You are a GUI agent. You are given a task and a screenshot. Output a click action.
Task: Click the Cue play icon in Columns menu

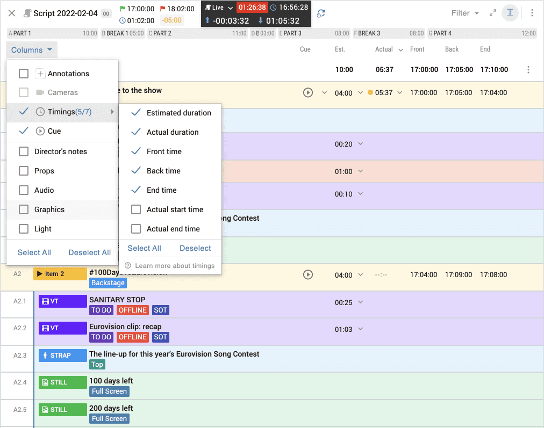(x=40, y=131)
